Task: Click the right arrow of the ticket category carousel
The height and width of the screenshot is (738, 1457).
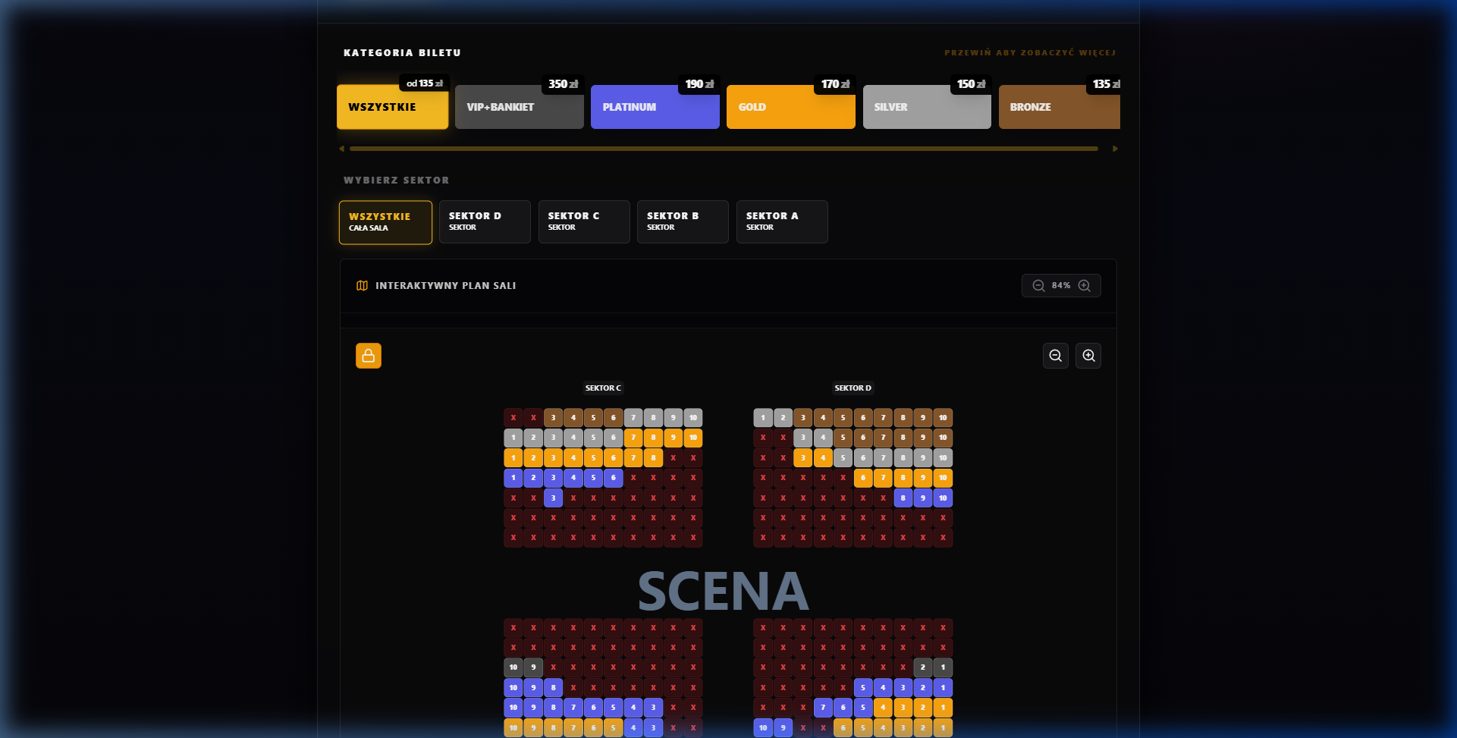Action: pyautogui.click(x=1115, y=149)
